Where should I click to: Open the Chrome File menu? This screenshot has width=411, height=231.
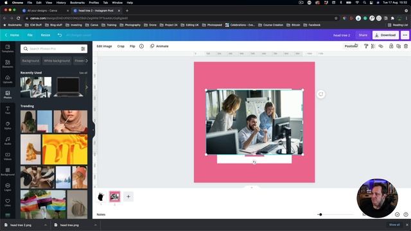[x=30, y=3]
